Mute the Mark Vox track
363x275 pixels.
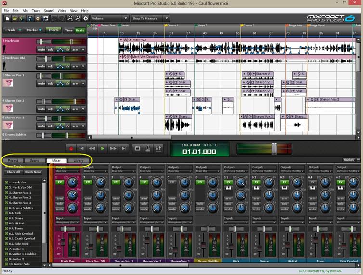tap(41, 49)
